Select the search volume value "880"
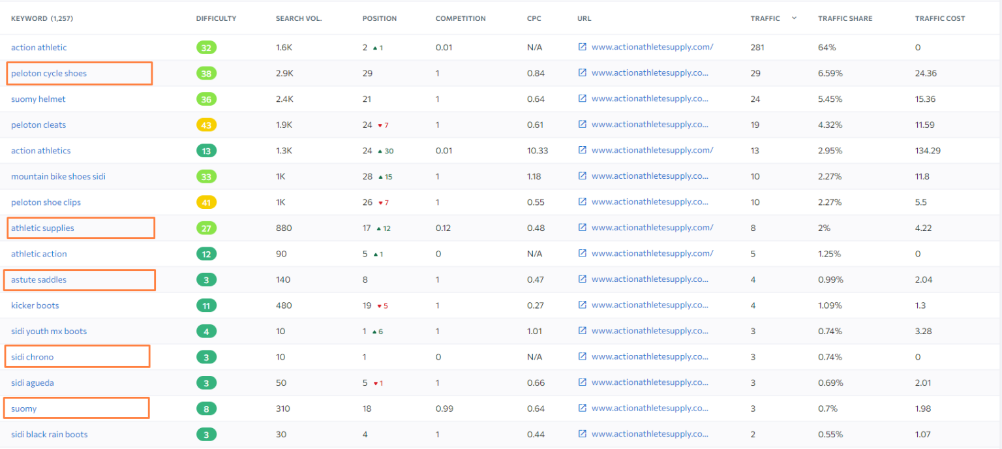 point(284,228)
